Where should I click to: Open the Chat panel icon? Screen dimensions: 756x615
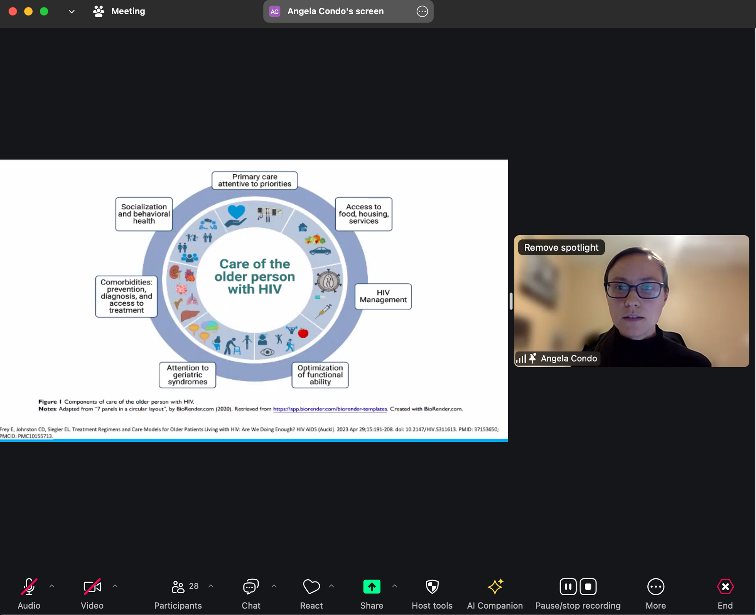coord(251,586)
